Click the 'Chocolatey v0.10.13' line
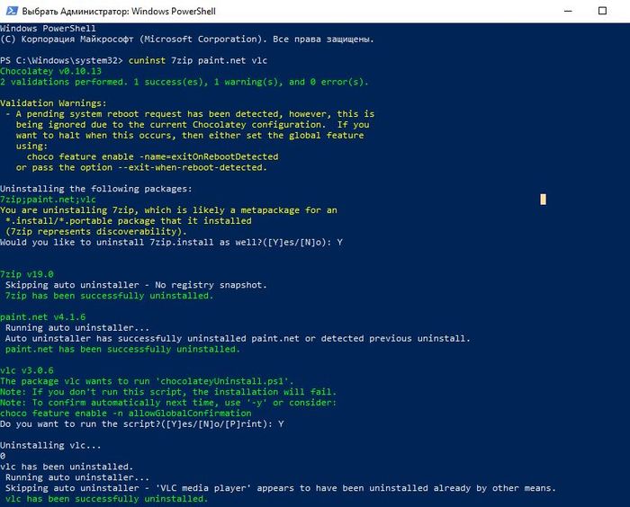 (x=50, y=71)
